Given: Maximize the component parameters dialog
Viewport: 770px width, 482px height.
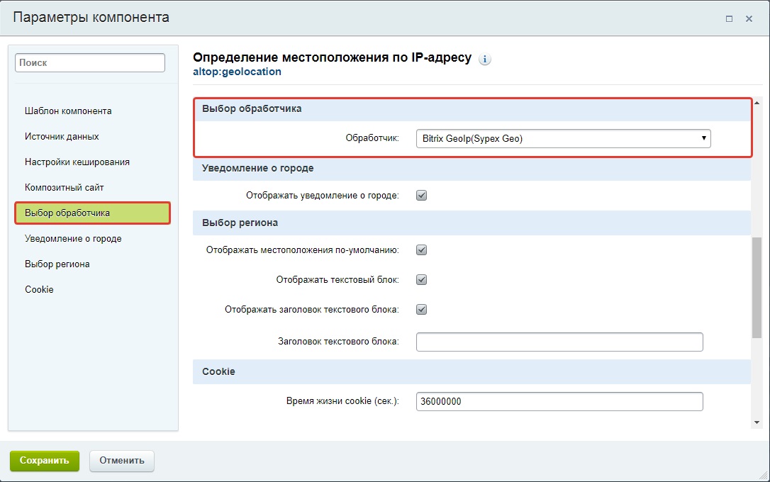Looking at the screenshot, I should [729, 19].
